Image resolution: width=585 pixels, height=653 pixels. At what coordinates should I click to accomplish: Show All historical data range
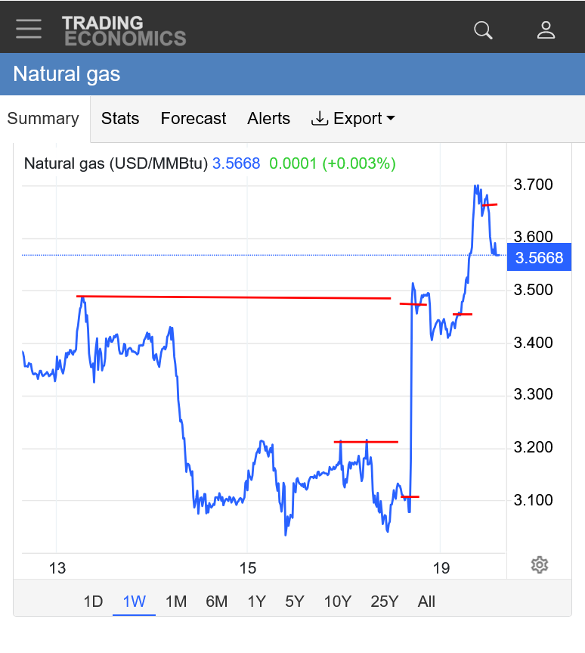[x=426, y=602]
